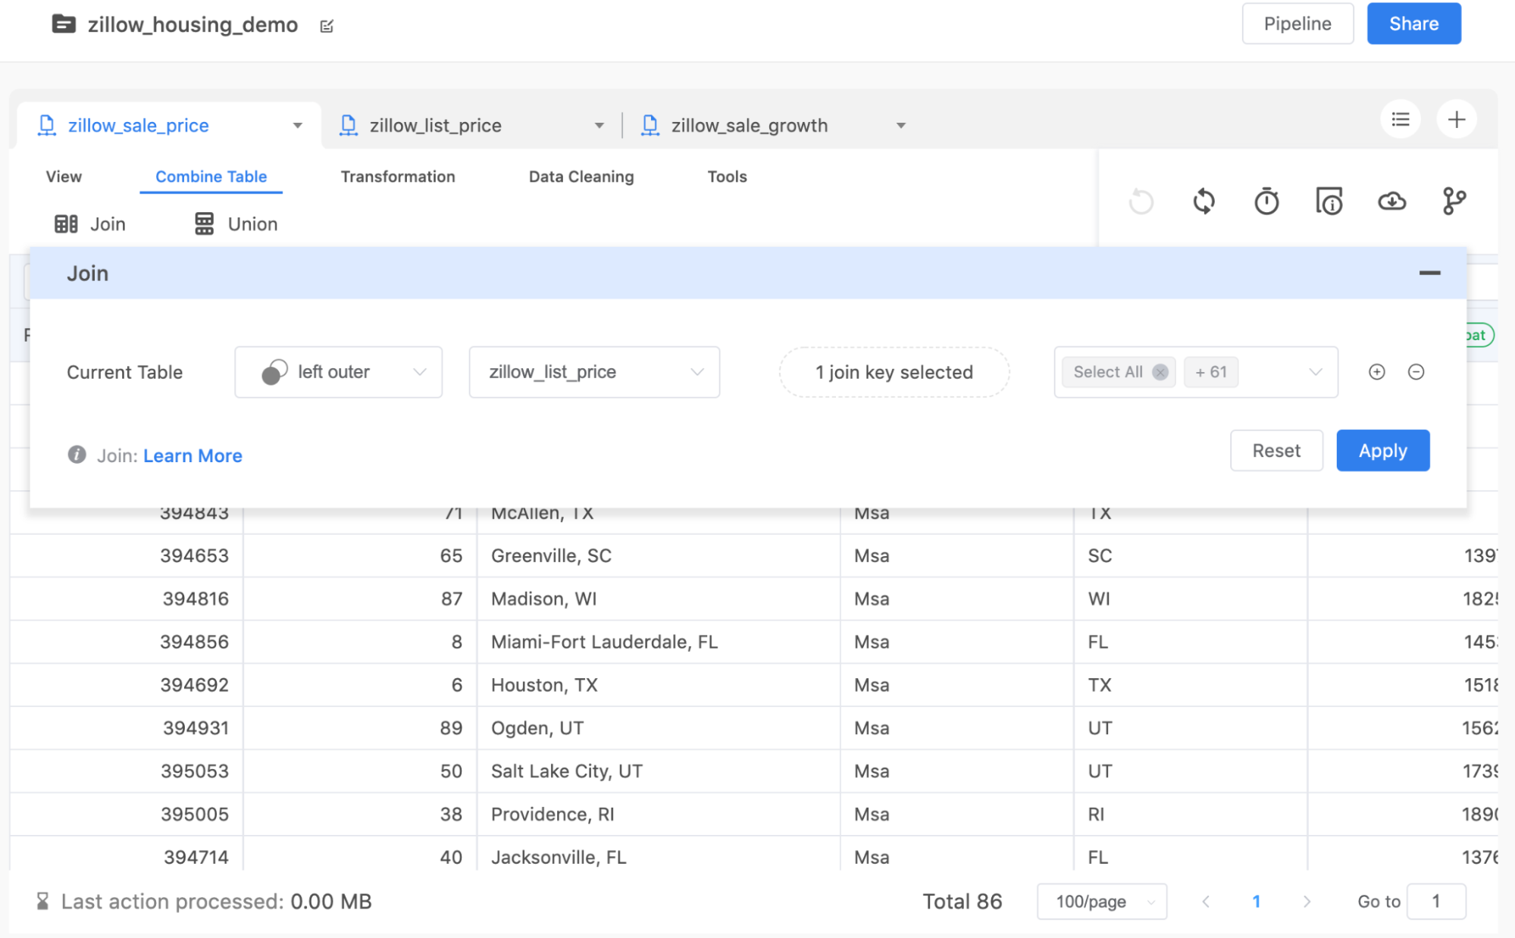Remove the Select All tag
This screenshot has height=938, width=1515.
click(1160, 372)
